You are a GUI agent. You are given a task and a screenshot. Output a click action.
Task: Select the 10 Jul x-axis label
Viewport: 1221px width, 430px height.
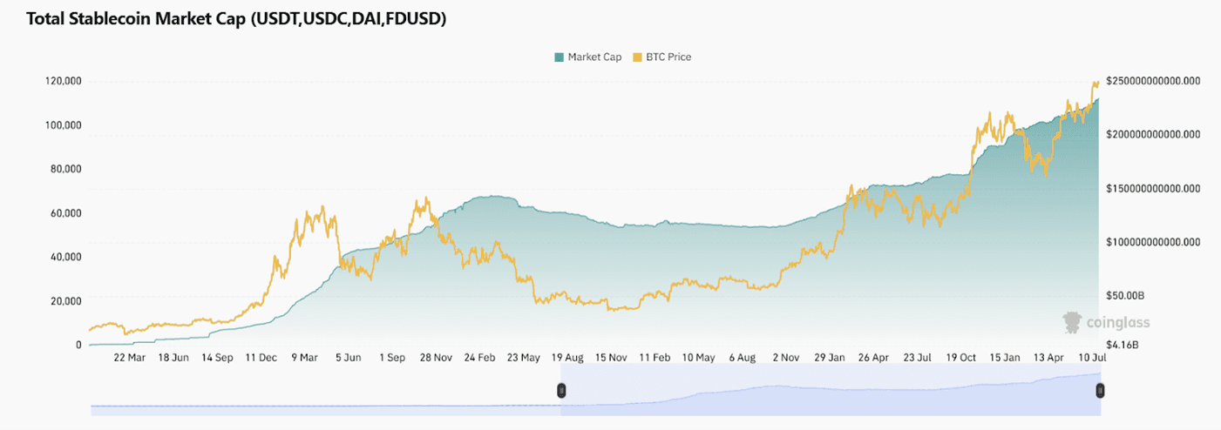point(1091,358)
